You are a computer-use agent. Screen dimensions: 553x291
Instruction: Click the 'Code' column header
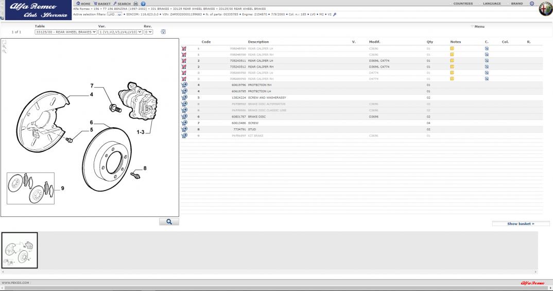[206, 42]
